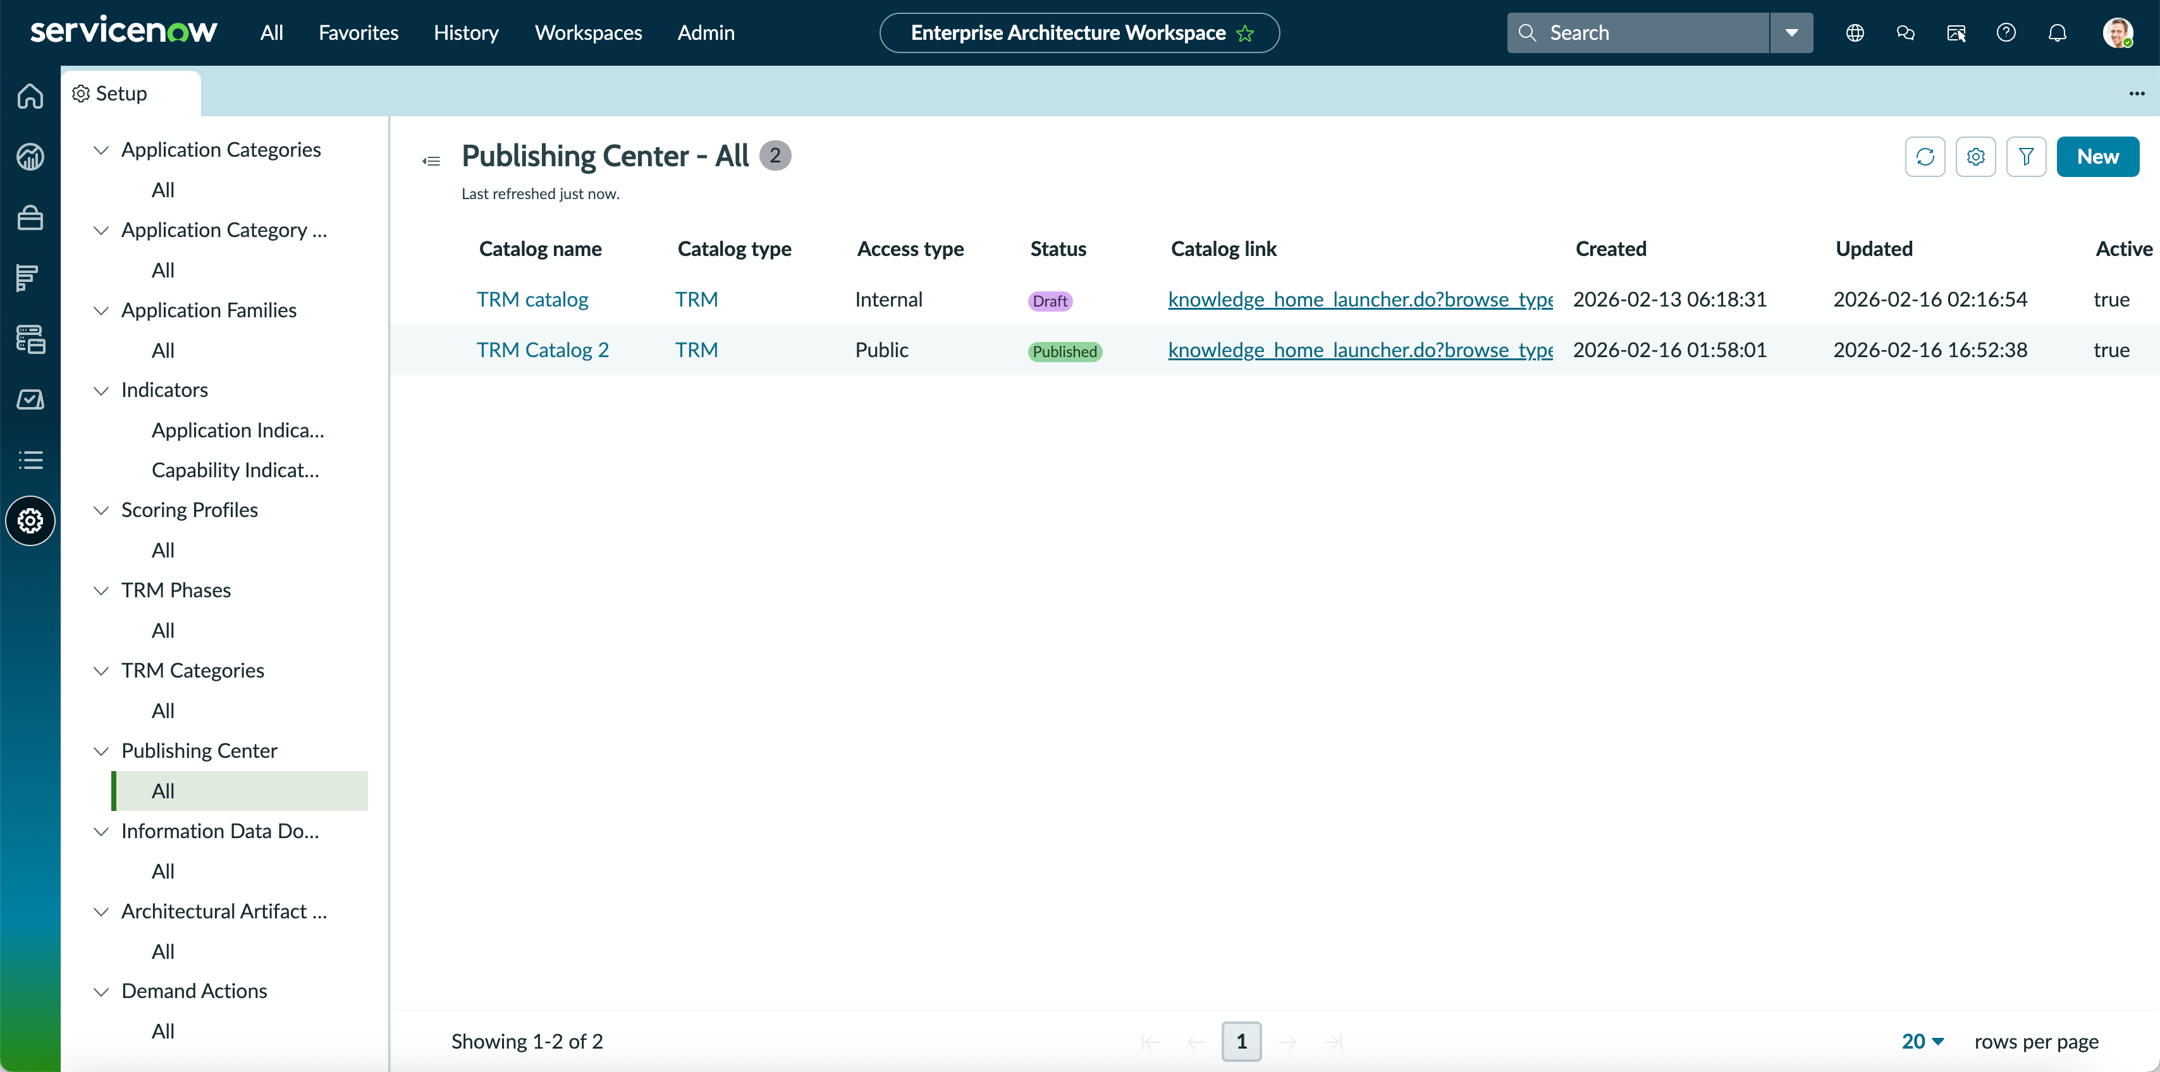Open catalog link for TRM Catalog 2 row
Screen dimensions: 2160x1072
[1360, 350]
